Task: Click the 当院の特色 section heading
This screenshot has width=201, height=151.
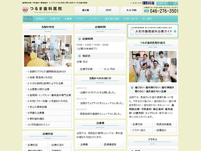Action: click(48, 27)
